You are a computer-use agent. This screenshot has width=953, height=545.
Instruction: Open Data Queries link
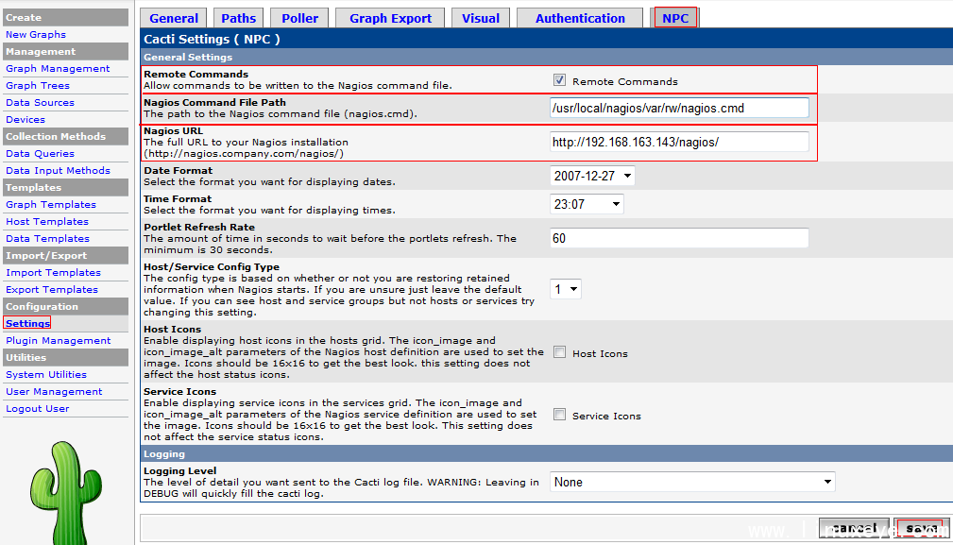point(40,154)
